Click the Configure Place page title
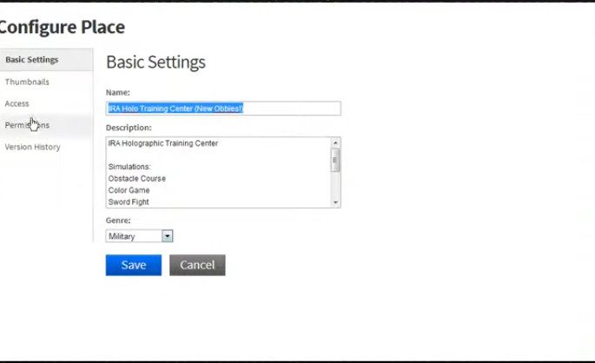595x363 pixels. tap(61, 27)
